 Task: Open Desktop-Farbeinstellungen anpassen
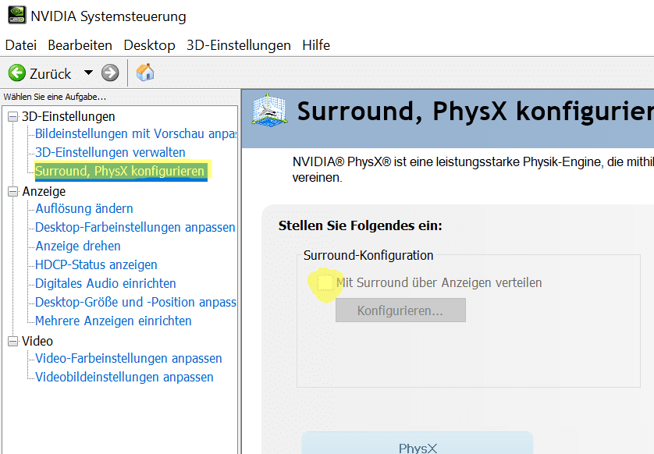coord(135,227)
